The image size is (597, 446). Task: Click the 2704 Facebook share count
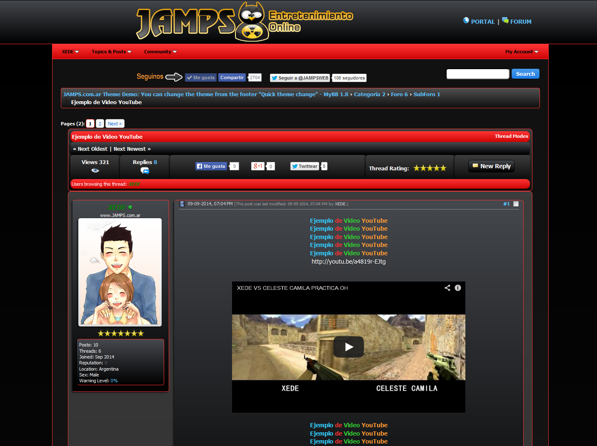point(255,77)
